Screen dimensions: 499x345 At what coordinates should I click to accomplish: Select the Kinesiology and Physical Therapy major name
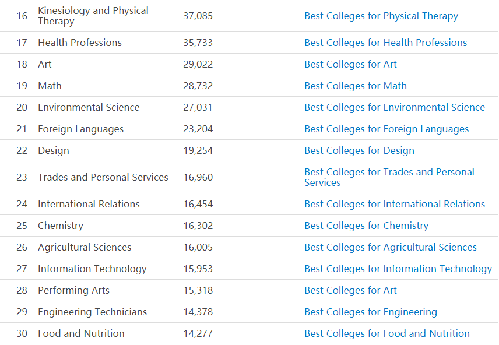coord(93,16)
